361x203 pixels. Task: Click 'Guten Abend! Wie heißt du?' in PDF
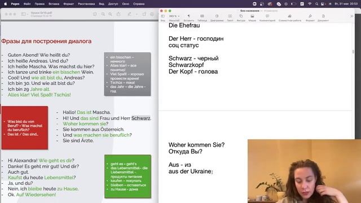[39, 55]
